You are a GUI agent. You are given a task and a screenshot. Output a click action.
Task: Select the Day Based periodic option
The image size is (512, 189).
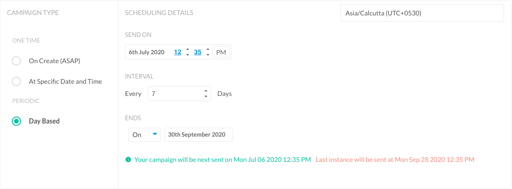click(16, 121)
